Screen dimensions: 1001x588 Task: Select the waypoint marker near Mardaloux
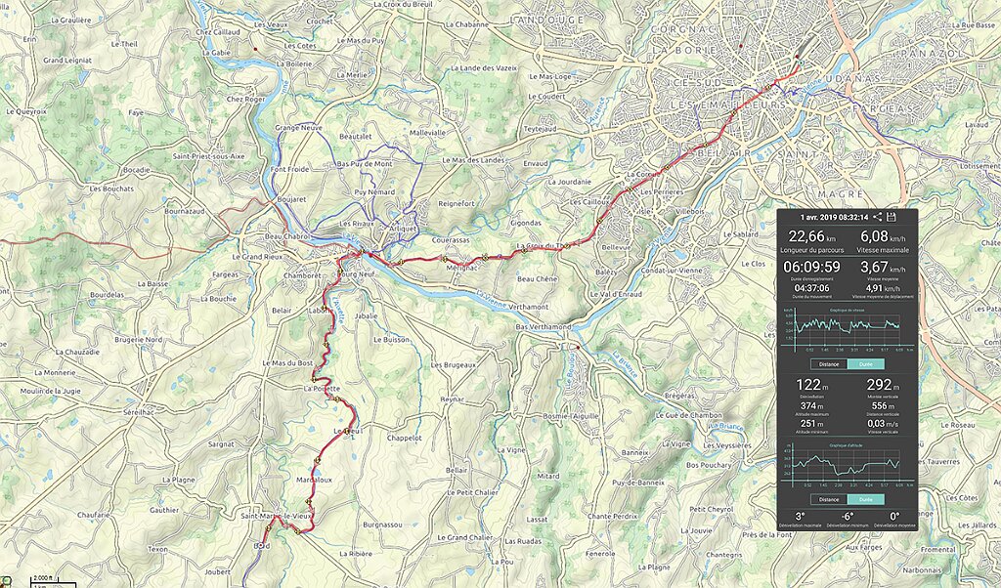click(x=318, y=460)
